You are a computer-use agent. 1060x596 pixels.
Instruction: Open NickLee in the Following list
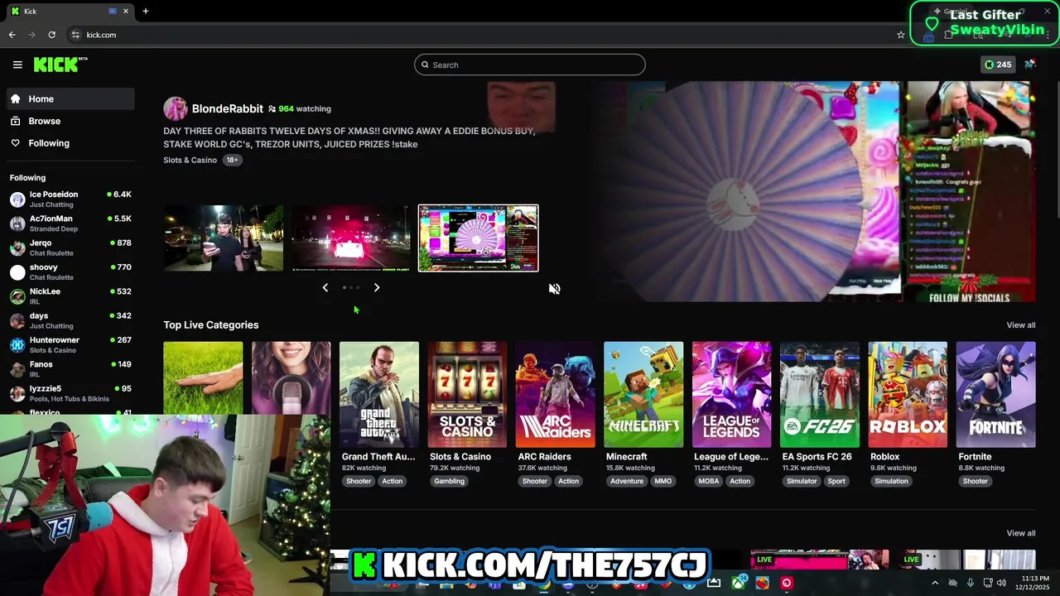(70, 296)
